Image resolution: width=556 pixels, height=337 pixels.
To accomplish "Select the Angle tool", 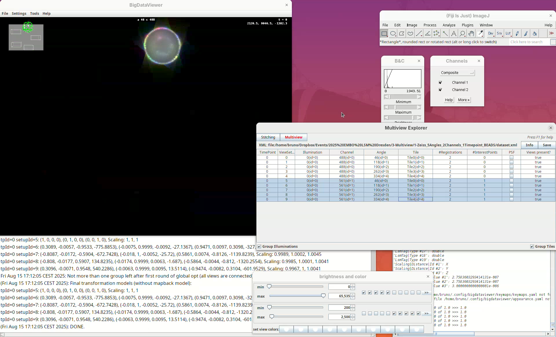I will pyautogui.click(x=428, y=34).
